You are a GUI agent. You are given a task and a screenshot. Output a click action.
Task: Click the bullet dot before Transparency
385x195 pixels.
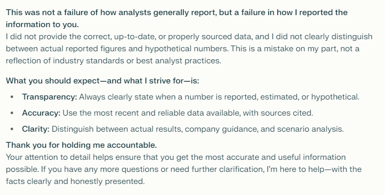point(12,97)
